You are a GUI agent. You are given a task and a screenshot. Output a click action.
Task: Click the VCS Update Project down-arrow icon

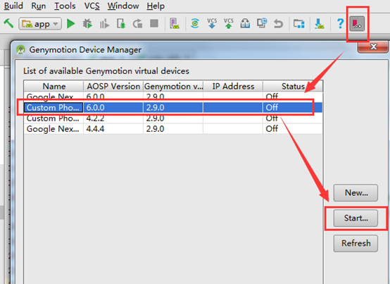[212, 23]
